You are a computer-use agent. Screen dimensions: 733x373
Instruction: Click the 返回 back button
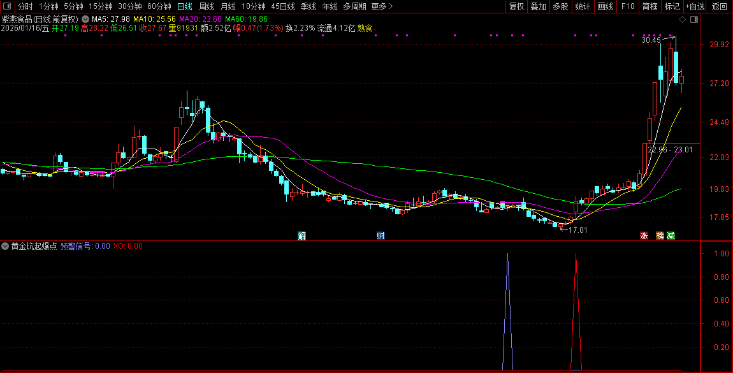(720, 6)
